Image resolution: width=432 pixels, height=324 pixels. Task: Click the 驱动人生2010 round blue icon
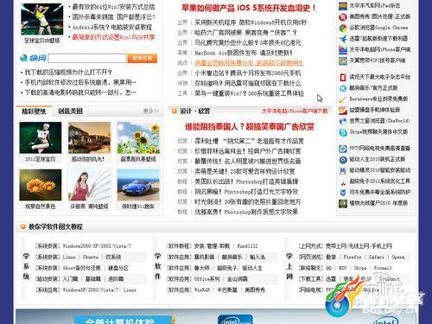coord(343,160)
